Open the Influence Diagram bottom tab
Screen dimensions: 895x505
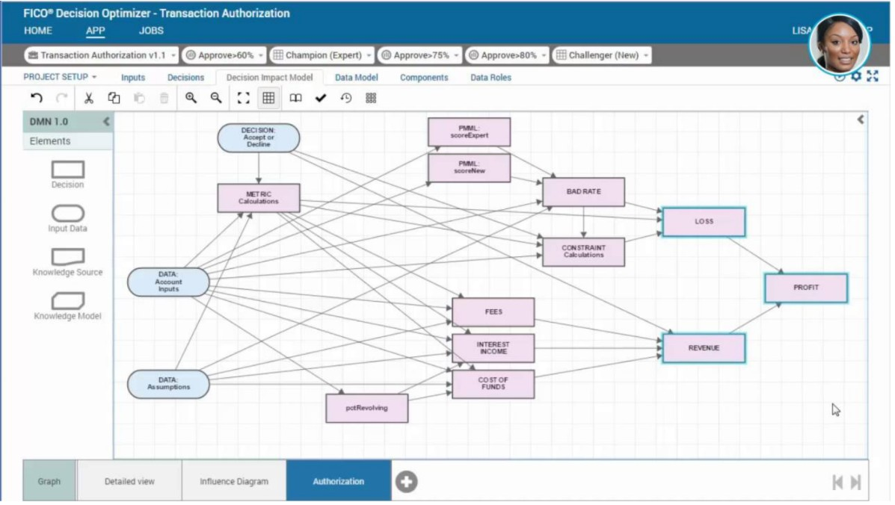[234, 482]
